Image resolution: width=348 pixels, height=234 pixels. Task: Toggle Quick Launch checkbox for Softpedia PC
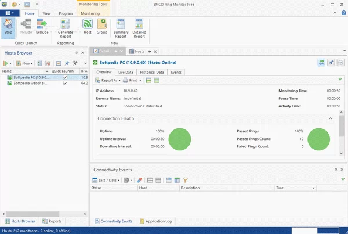click(66, 77)
